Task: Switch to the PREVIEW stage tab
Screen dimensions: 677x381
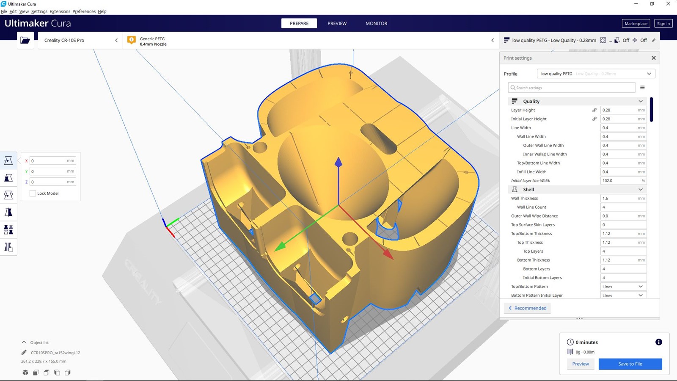Action: click(x=337, y=23)
